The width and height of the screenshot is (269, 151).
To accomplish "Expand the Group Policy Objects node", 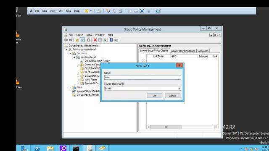I will tap(78, 76).
